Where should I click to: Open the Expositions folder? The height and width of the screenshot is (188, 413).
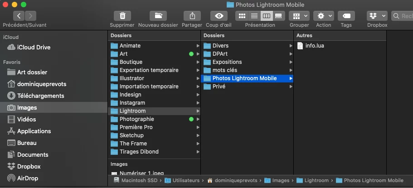point(247,62)
